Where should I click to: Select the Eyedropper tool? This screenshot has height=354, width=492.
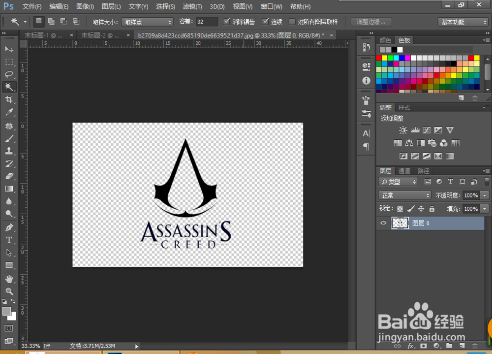click(x=9, y=112)
